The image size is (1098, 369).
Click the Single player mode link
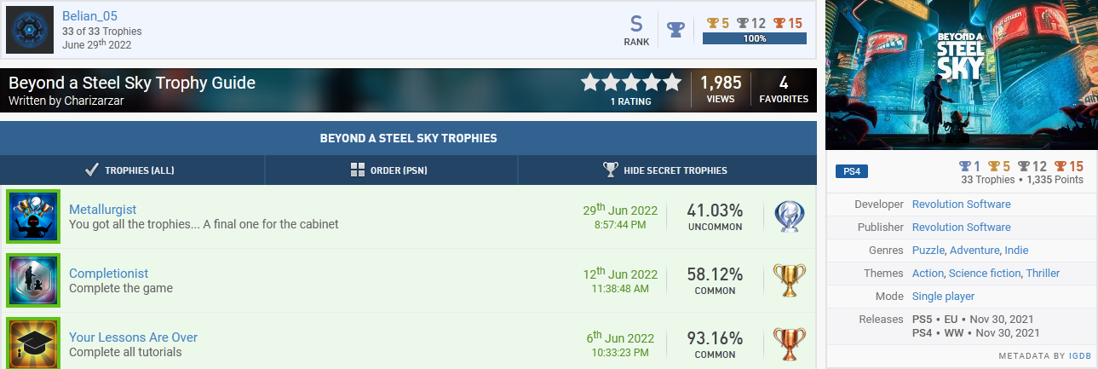click(943, 297)
